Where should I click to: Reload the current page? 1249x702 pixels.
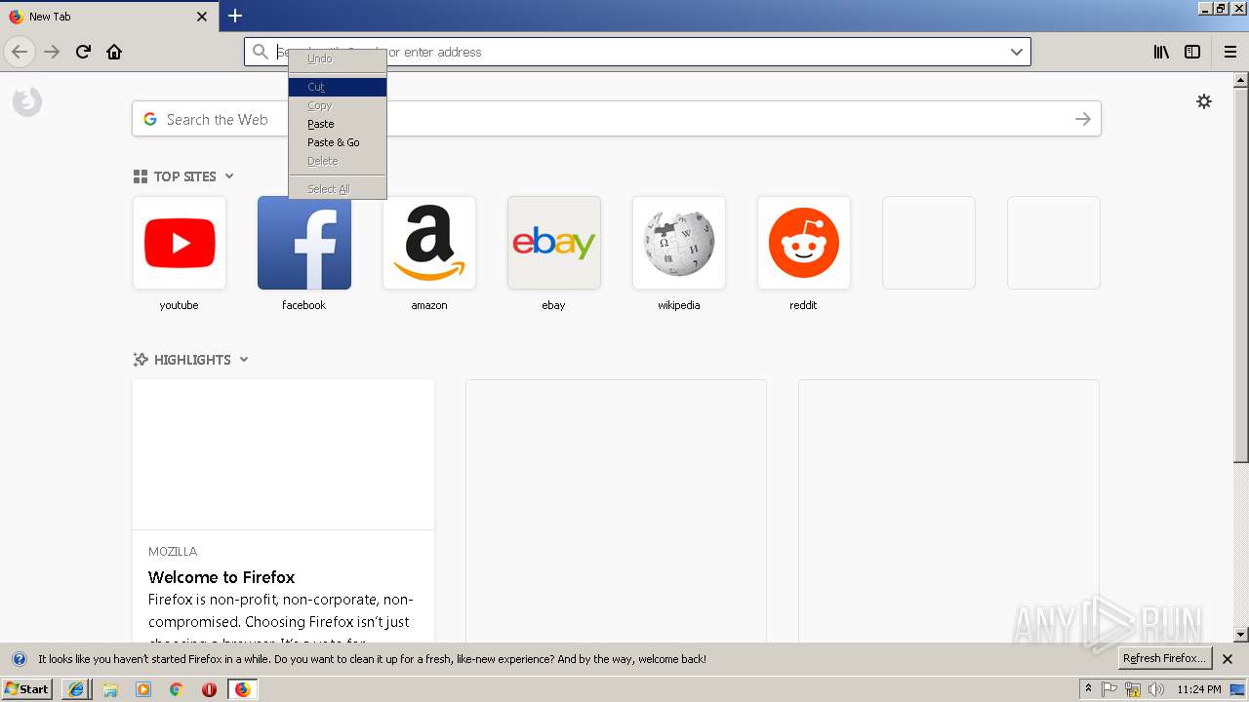click(83, 52)
